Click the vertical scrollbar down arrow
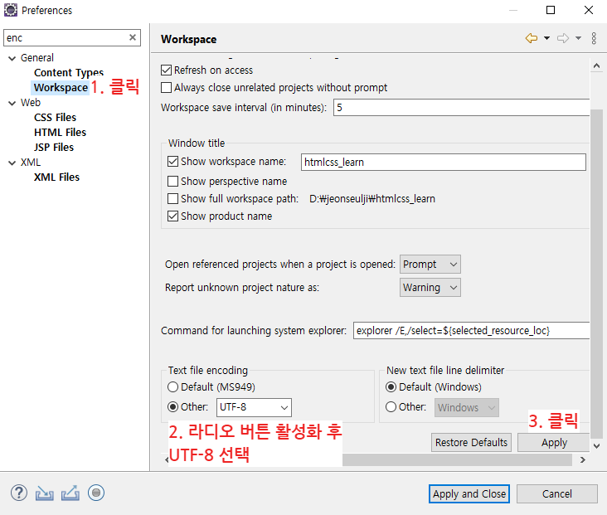The height and width of the screenshot is (515, 607). [x=596, y=446]
